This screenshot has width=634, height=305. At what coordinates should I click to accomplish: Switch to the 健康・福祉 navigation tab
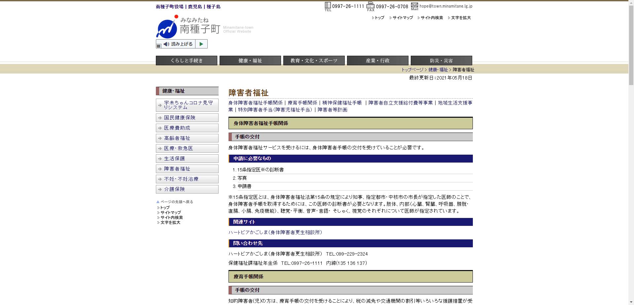(x=250, y=60)
